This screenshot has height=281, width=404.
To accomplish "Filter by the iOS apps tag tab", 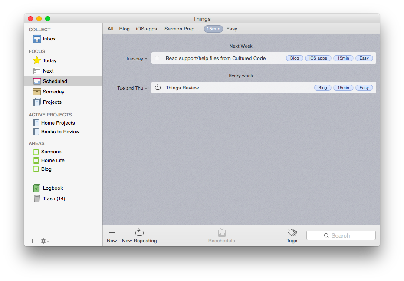I will (146, 29).
